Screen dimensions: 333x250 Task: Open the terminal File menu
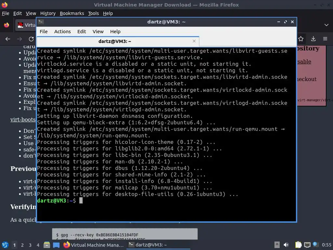(x=44, y=32)
